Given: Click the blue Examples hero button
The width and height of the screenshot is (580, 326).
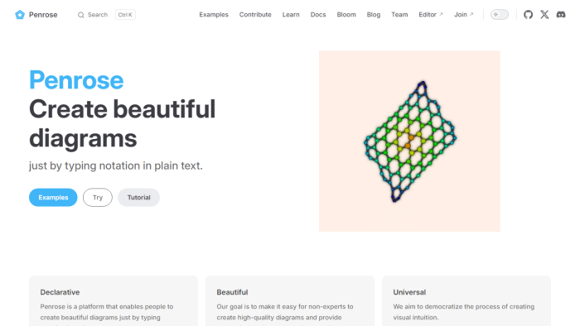Looking at the screenshot, I should coord(53,198).
